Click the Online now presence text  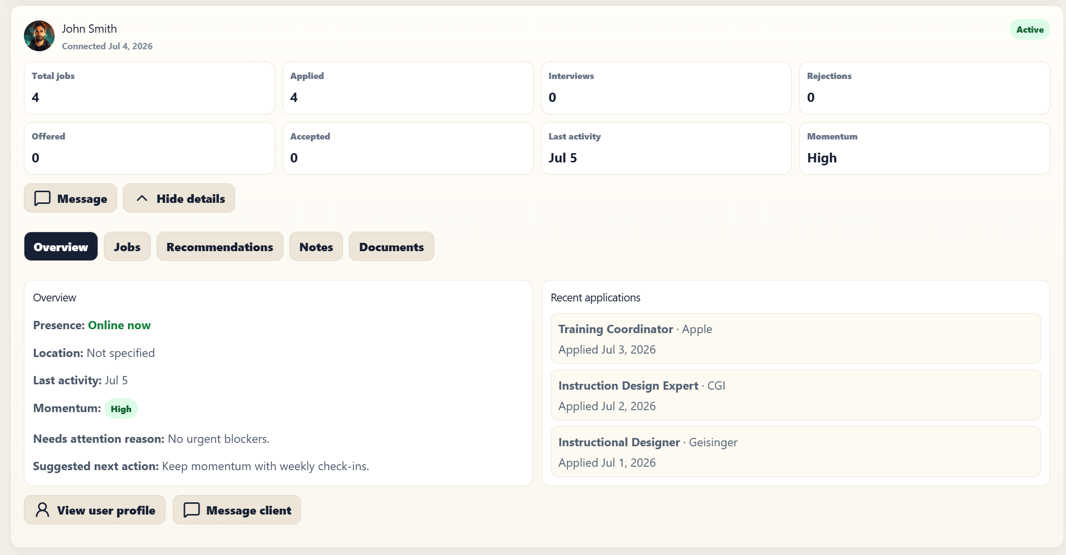coord(119,325)
